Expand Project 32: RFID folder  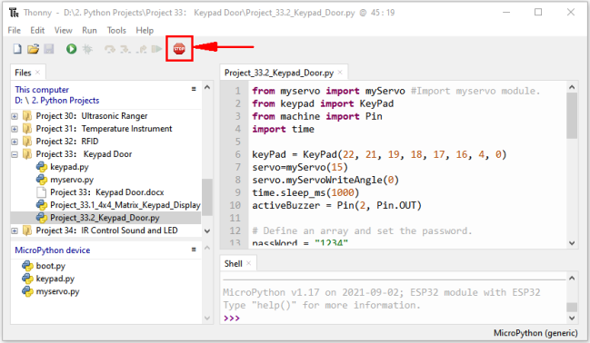tap(15, 142)
